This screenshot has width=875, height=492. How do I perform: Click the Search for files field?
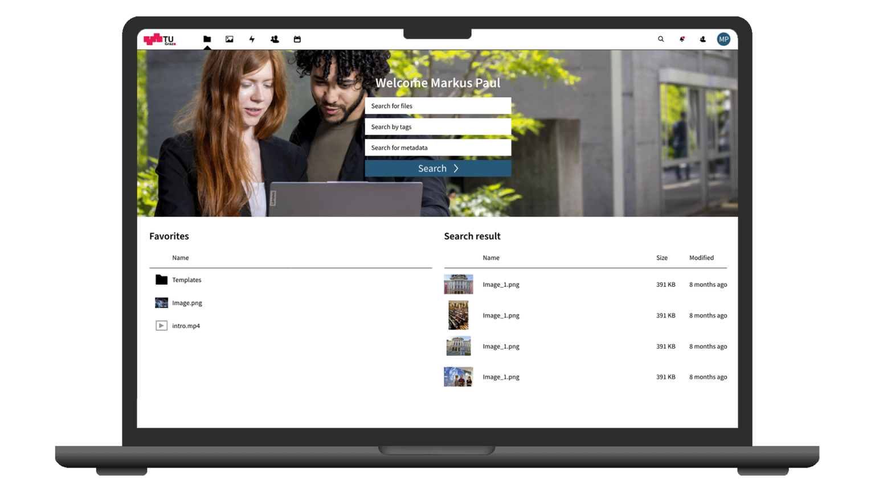tap(437, 106)
